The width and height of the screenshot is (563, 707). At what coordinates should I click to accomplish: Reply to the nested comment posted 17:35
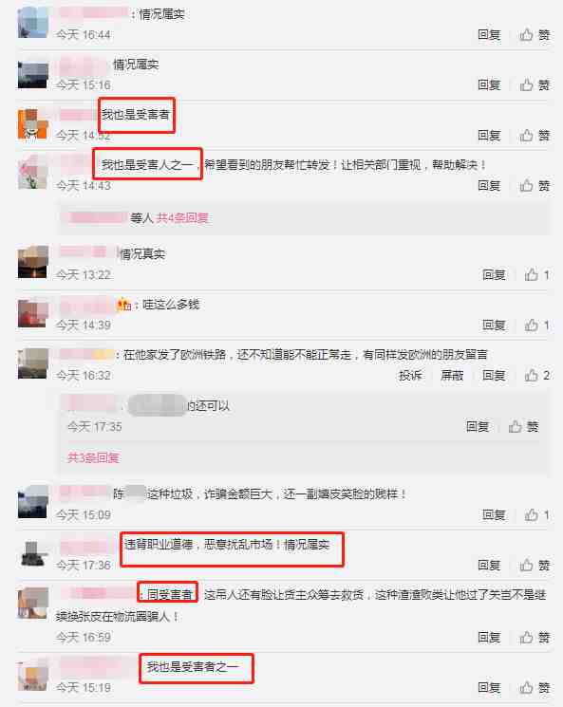click(478, 426)
